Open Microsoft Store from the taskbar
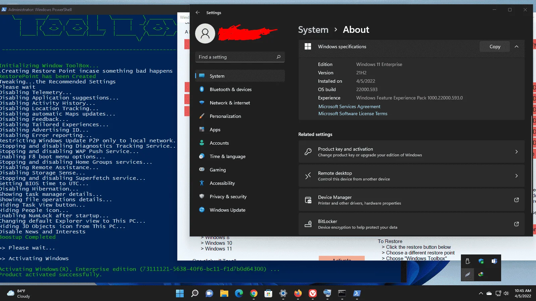This screenshot has height=301, width=536. [268, 294]
